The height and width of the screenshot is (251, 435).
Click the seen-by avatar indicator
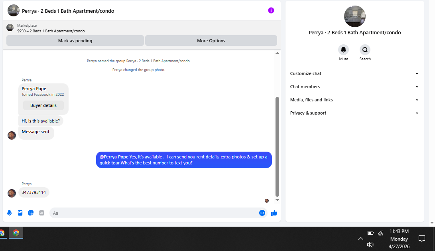click(267, 201)
